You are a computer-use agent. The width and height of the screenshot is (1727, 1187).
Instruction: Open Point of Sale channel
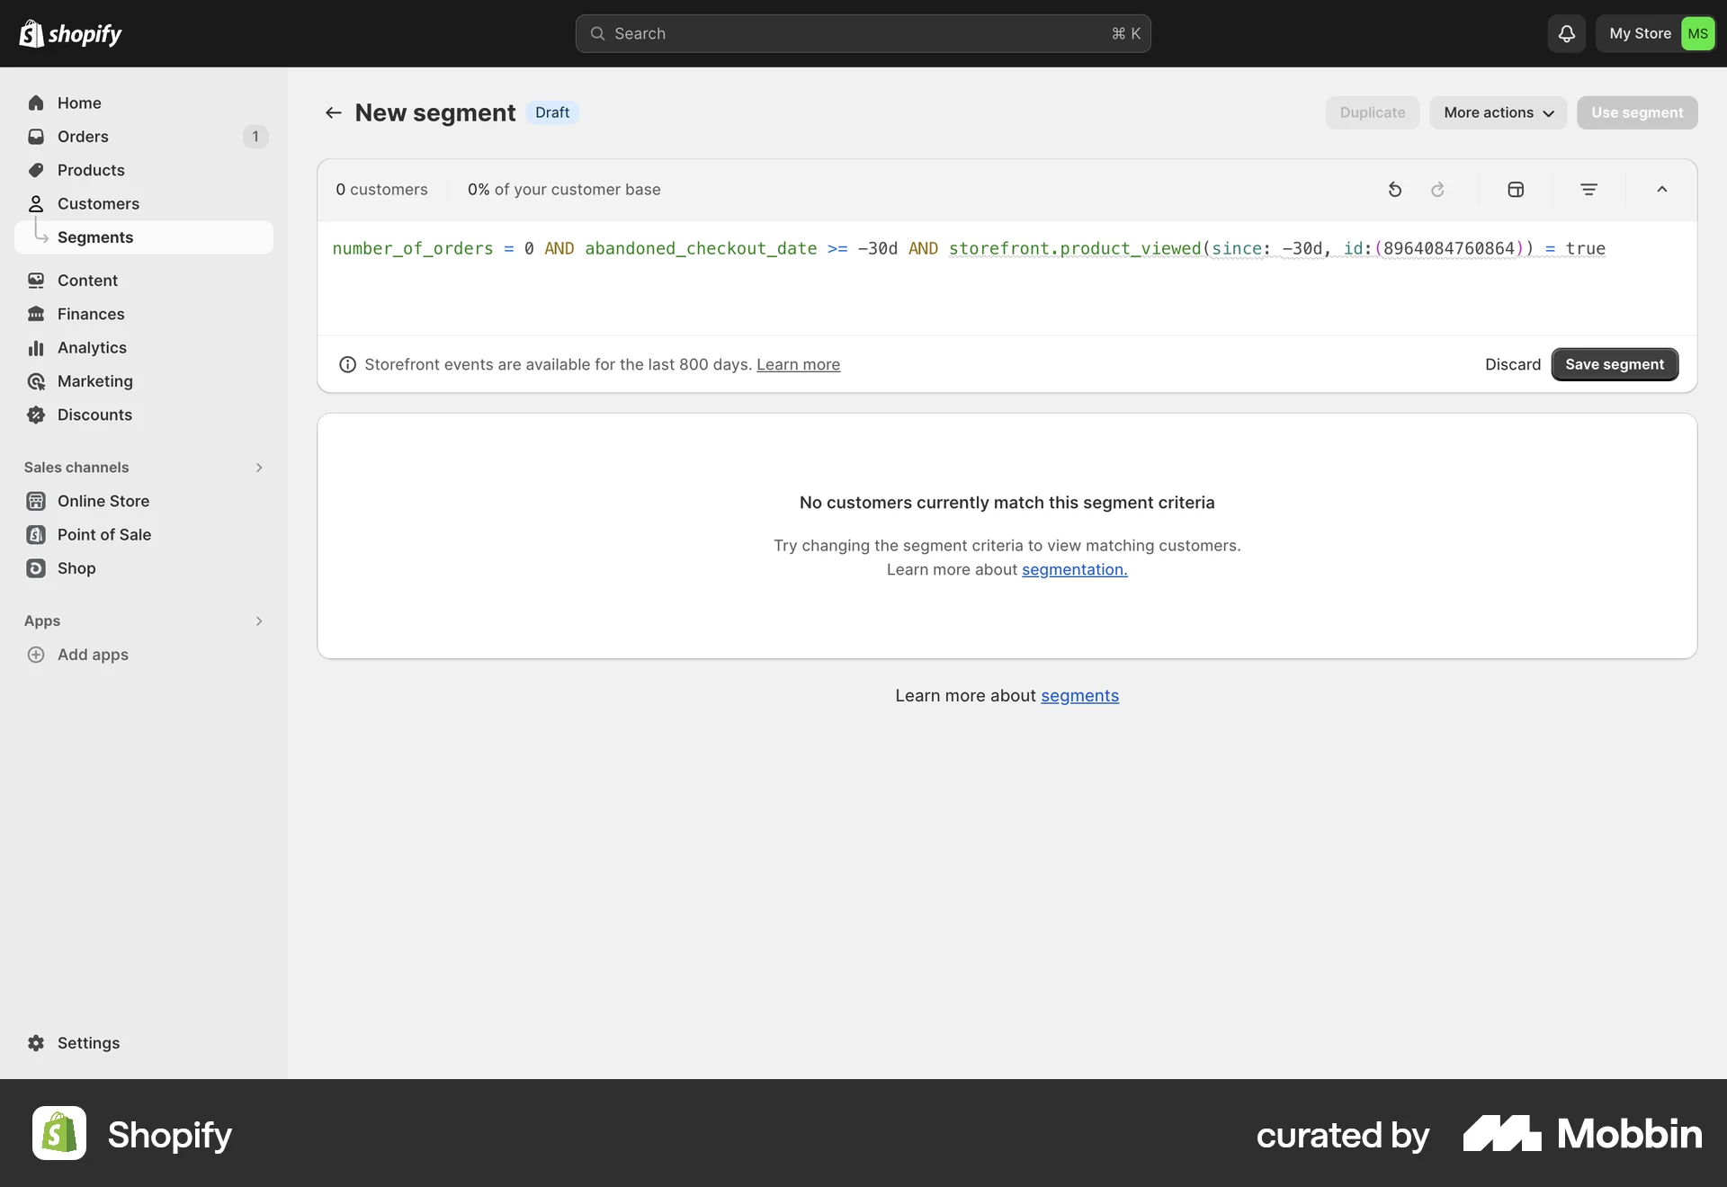103,534
